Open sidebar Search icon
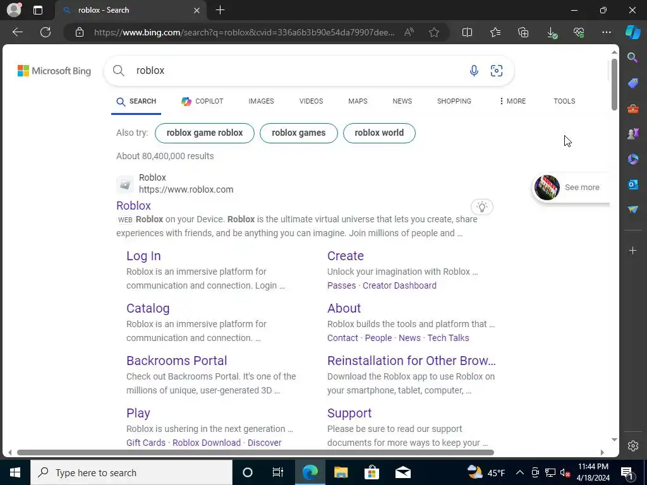647x485 pixels. click(x=632, y=57)
